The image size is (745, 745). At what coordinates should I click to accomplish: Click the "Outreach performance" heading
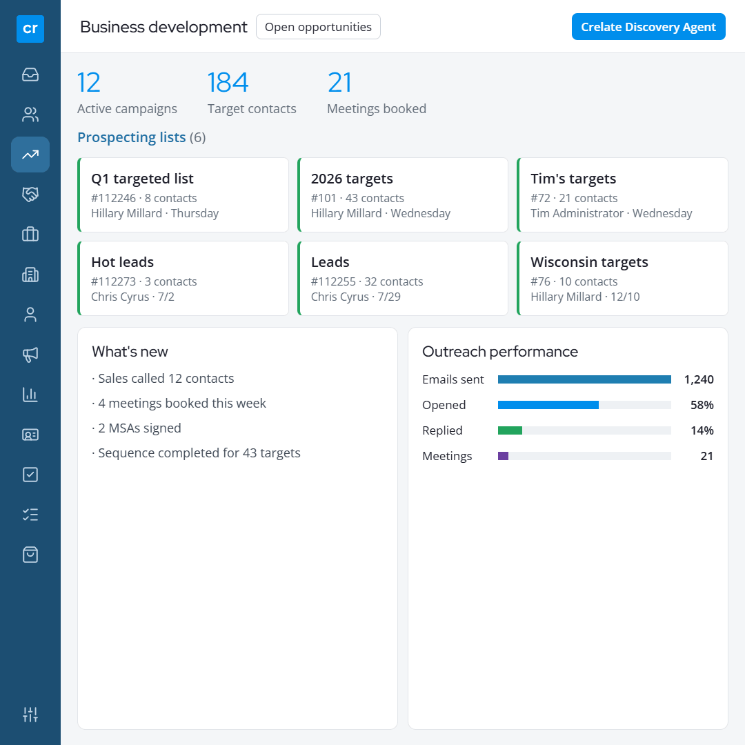[x=500, y=352]
